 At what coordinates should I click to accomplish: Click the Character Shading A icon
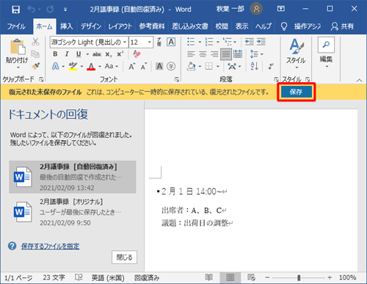(159, 66)
